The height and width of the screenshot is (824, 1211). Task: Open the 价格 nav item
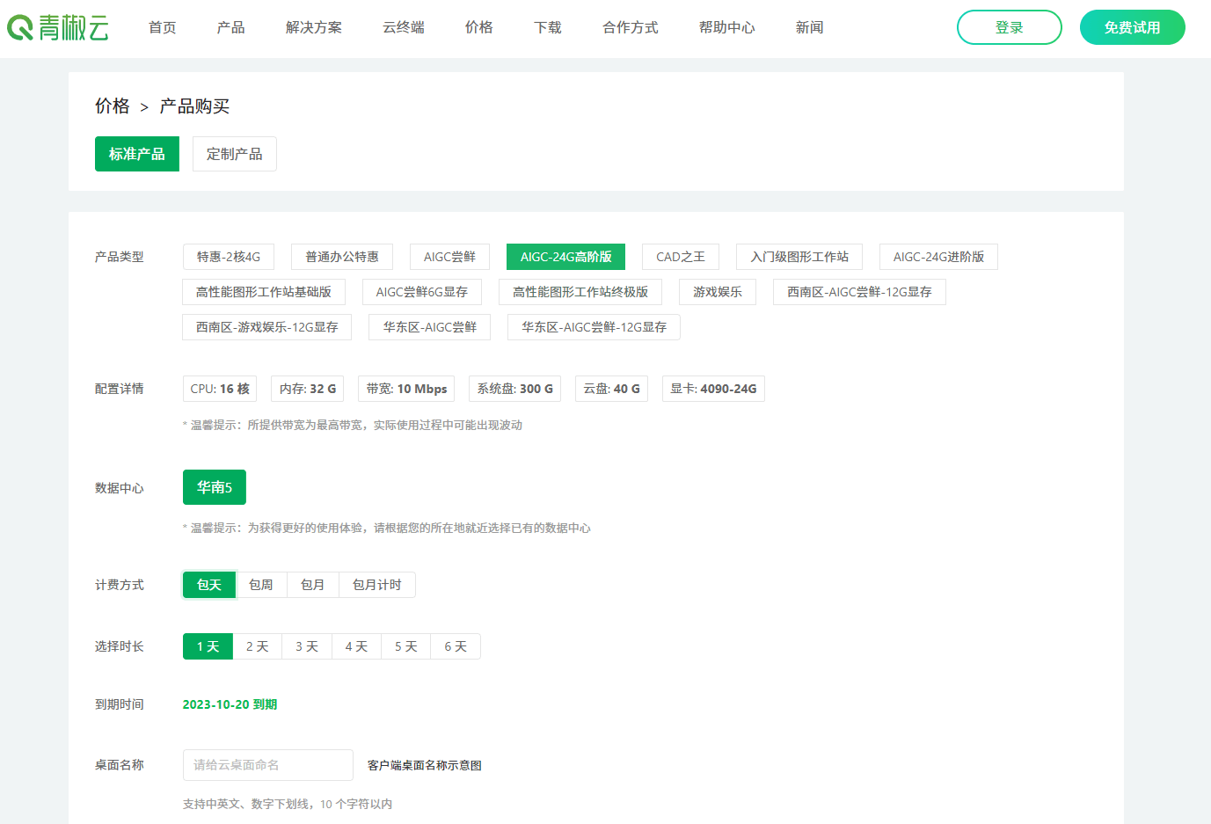pyautogui.click(x=479, y=27)
